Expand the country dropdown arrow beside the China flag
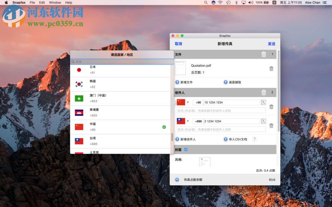 tap(188, 102)
